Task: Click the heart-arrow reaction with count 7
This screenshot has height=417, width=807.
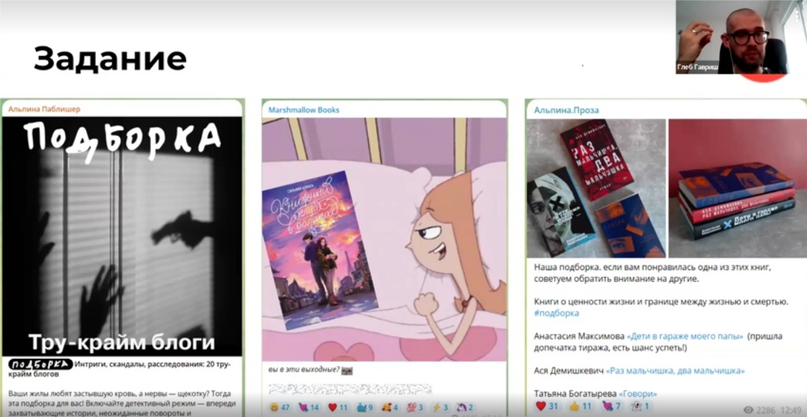Action: click(x=612, y=406)
